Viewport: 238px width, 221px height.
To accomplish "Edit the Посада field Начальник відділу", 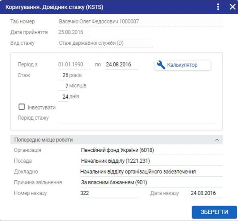I will [x=151, y=161].
